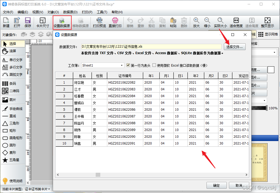Click the opacity slider showing 100%
280x193 pixels.
point(259,108)
